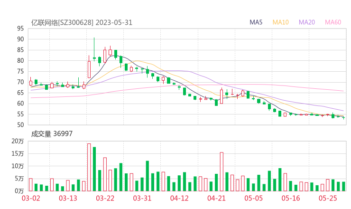Click the 05-25 date axis label
This screenshot has width=351, height=209.
pyautogui.click(x=328, y=199)
